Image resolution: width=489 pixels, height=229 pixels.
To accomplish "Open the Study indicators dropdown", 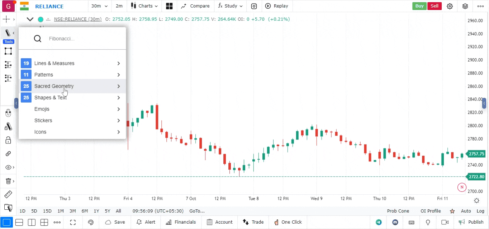I will click(230, 6).
